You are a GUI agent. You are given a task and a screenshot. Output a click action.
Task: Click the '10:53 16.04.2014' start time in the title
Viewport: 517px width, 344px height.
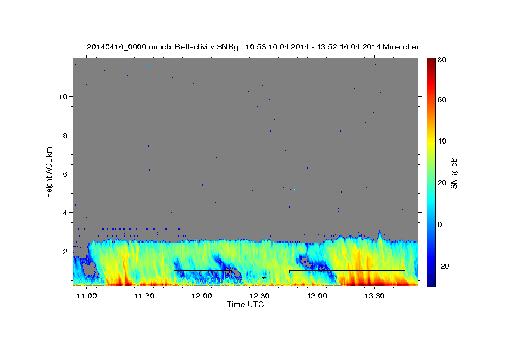(277, 47)
